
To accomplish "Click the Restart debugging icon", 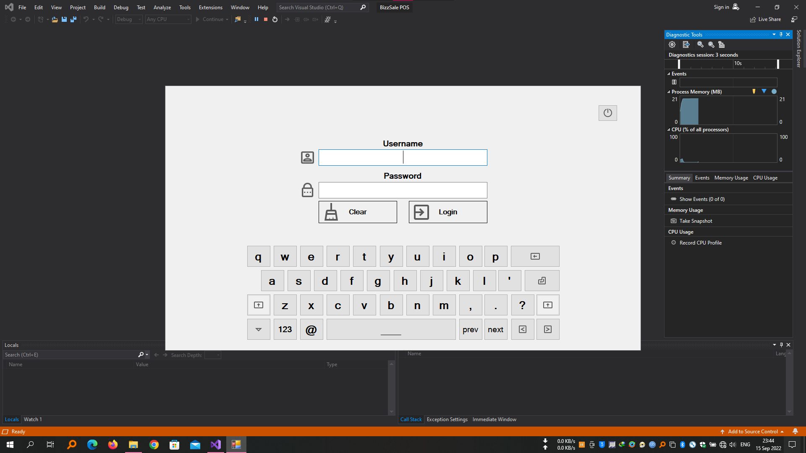I will (275, 19).
